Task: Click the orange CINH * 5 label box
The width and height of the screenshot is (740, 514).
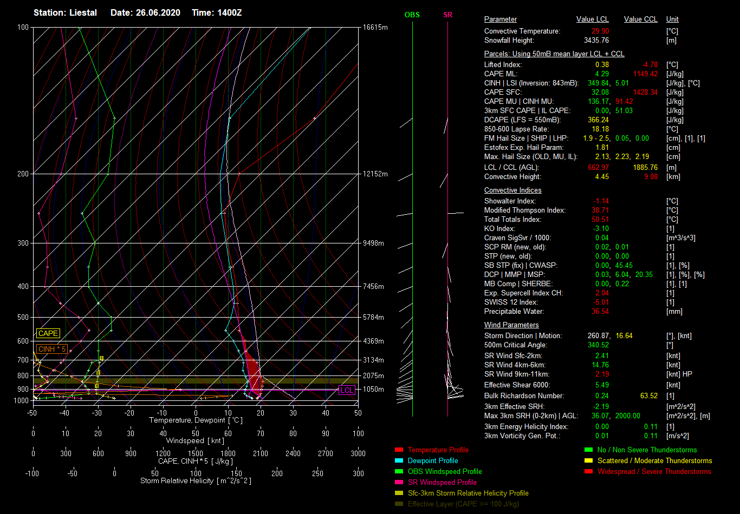Action: pyautogui.click(x=53, y=349)
